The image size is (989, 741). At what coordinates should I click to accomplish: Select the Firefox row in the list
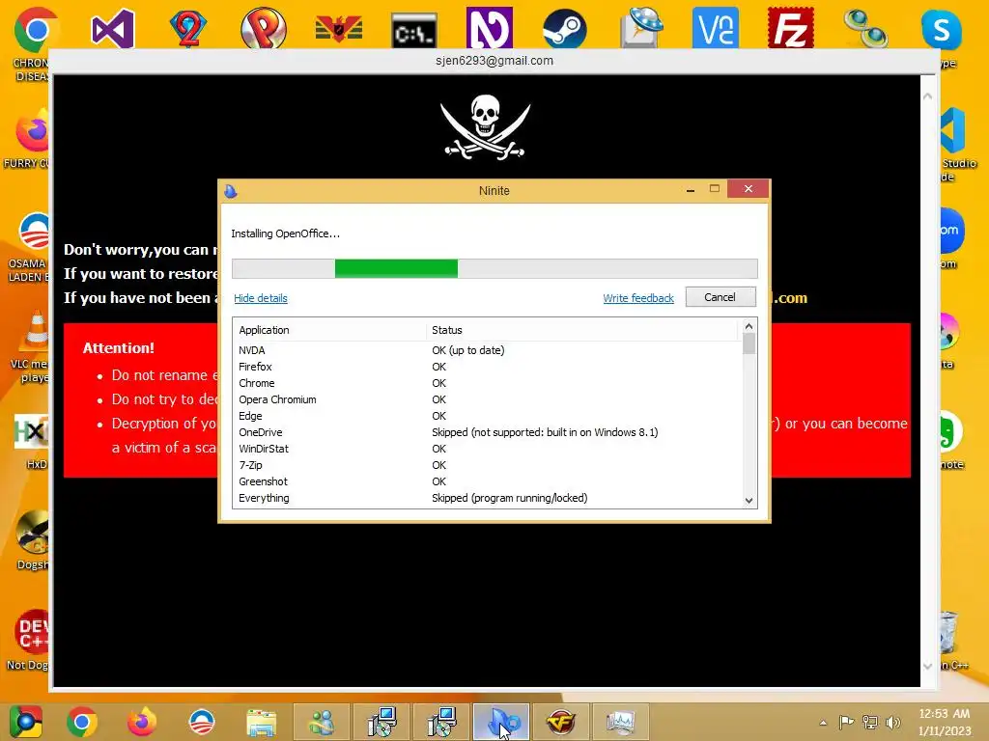click(488, 367)
